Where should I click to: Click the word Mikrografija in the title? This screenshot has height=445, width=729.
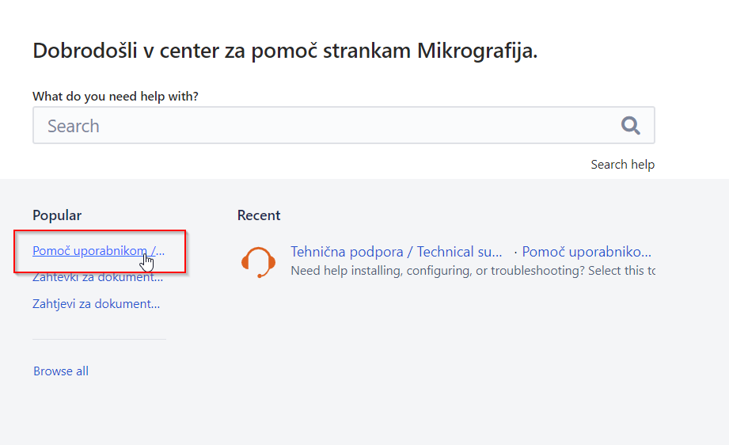click(477, 51)
